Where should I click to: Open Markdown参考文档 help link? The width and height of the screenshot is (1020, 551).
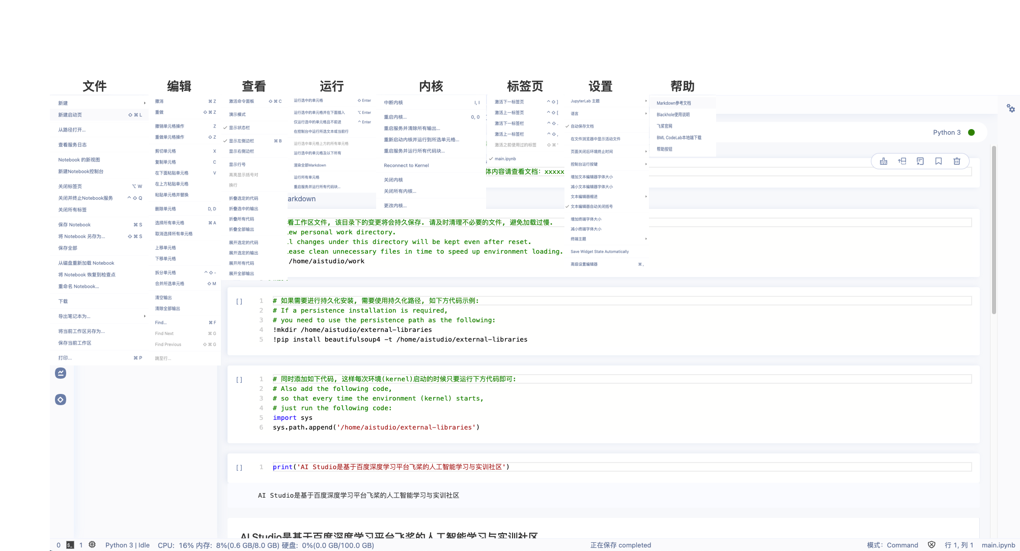coord(673,103)
